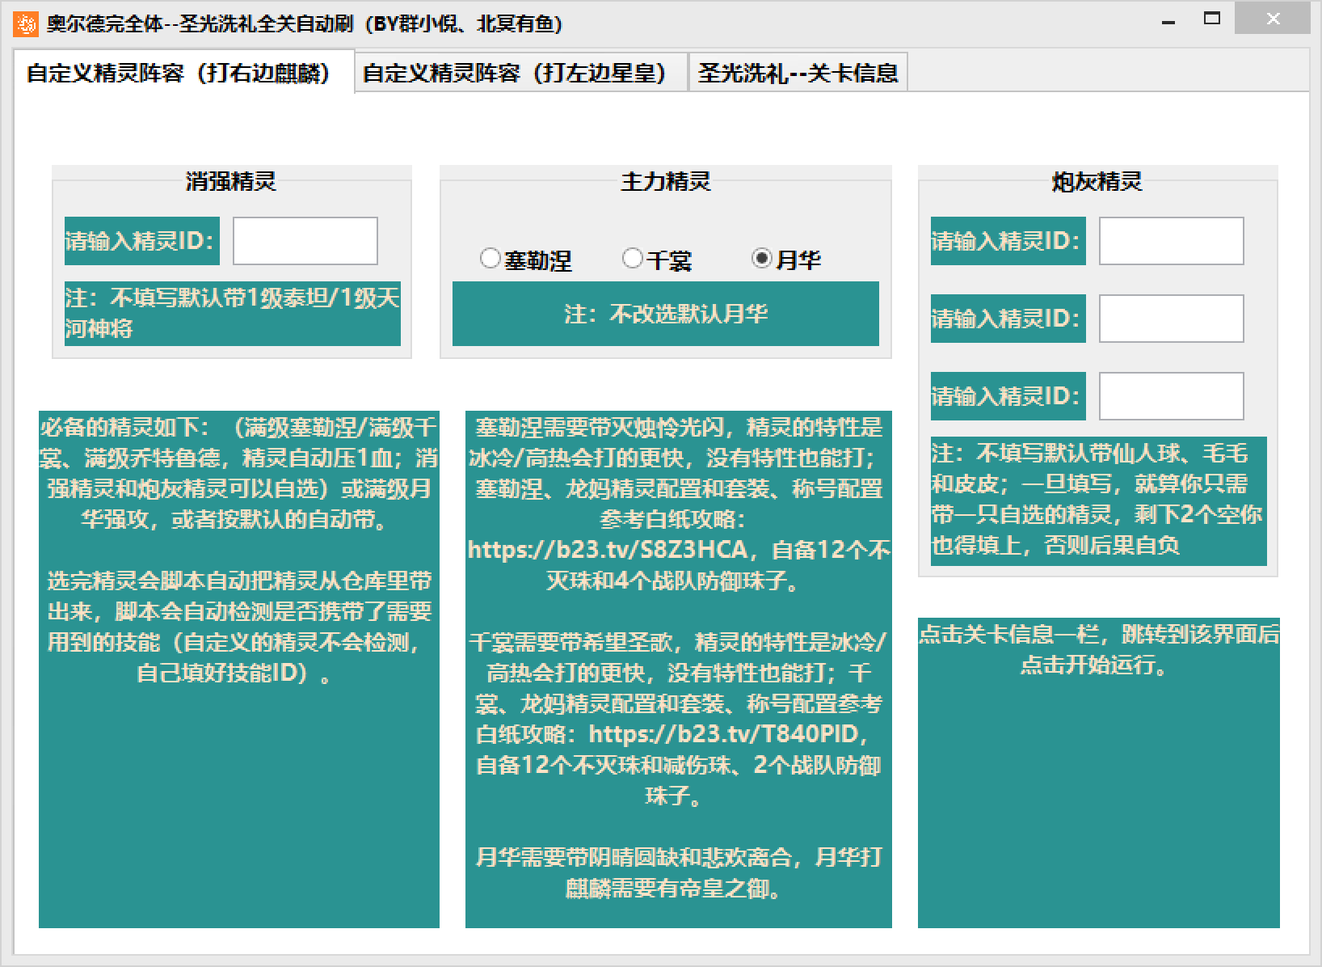The width and height of the screenshot is (1322, 967).
Task: Focus the first 炮灰精灵 ID input box
Action: tap(1171, 241)
